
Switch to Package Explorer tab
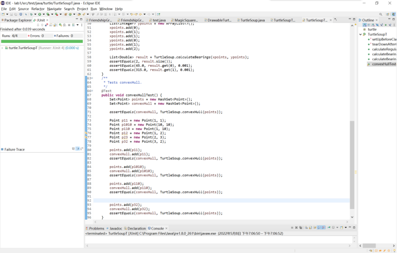click(x=16, y=20)
